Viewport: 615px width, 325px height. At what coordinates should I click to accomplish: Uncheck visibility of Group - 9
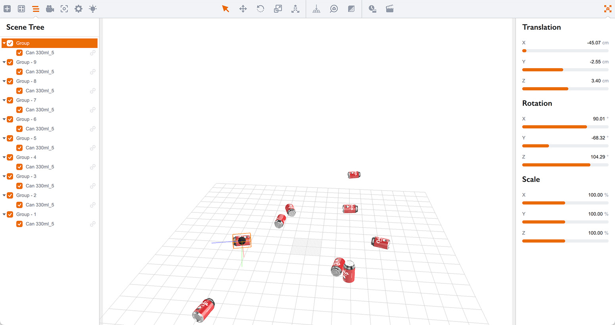10,62
